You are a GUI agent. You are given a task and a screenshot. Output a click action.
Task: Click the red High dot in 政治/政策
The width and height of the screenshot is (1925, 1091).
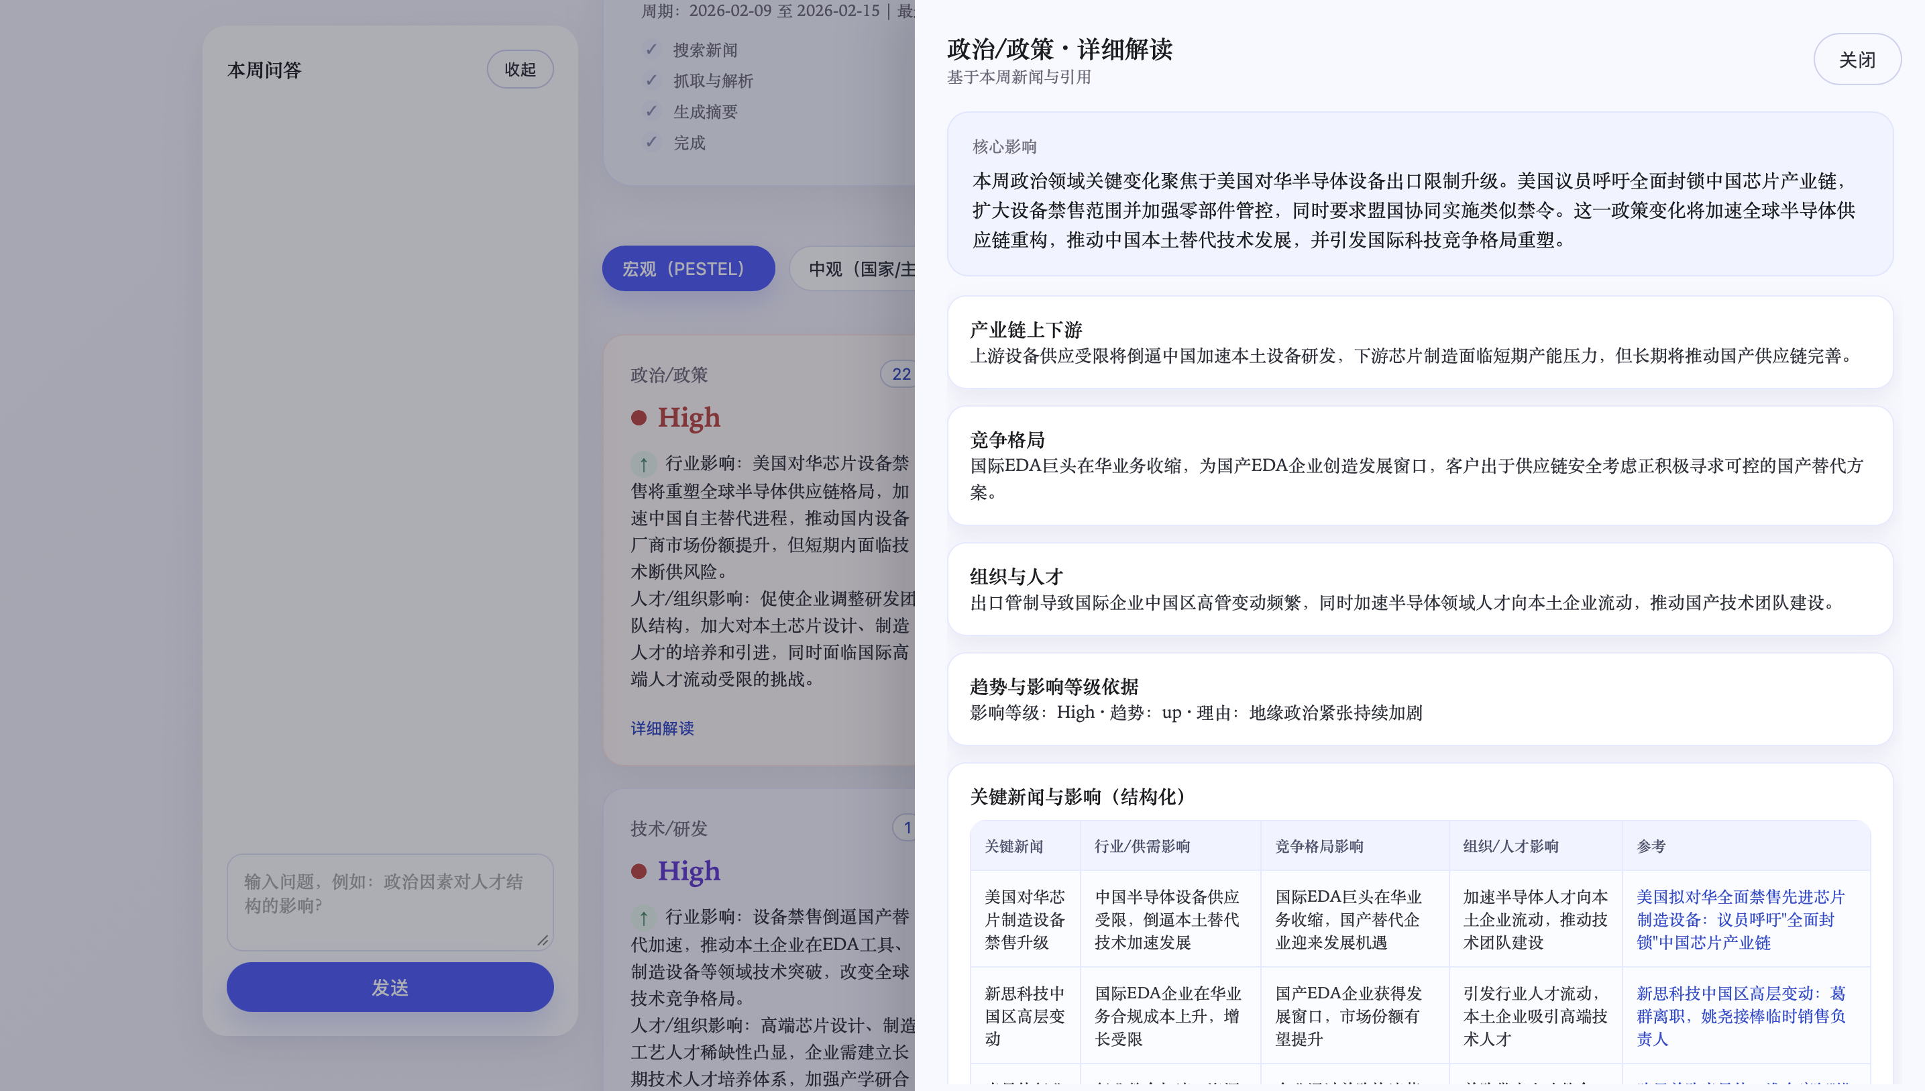coord(638,417)
